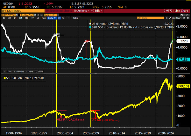Open Suggested Charts

59,11
